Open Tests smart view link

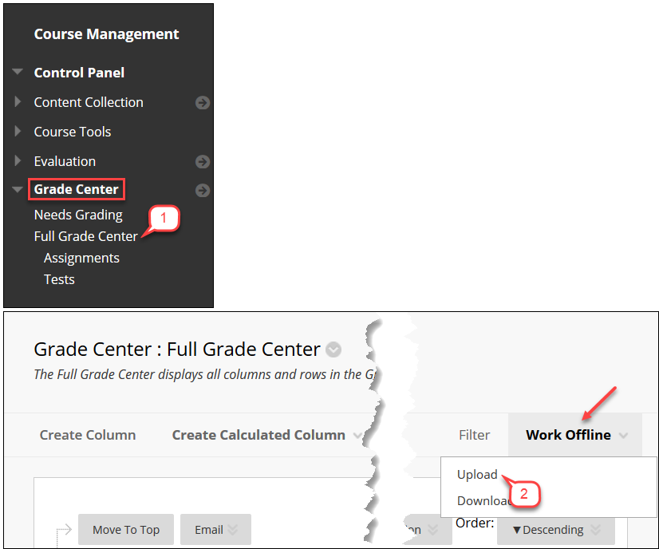pyautogui.click(x=59, y=279)
